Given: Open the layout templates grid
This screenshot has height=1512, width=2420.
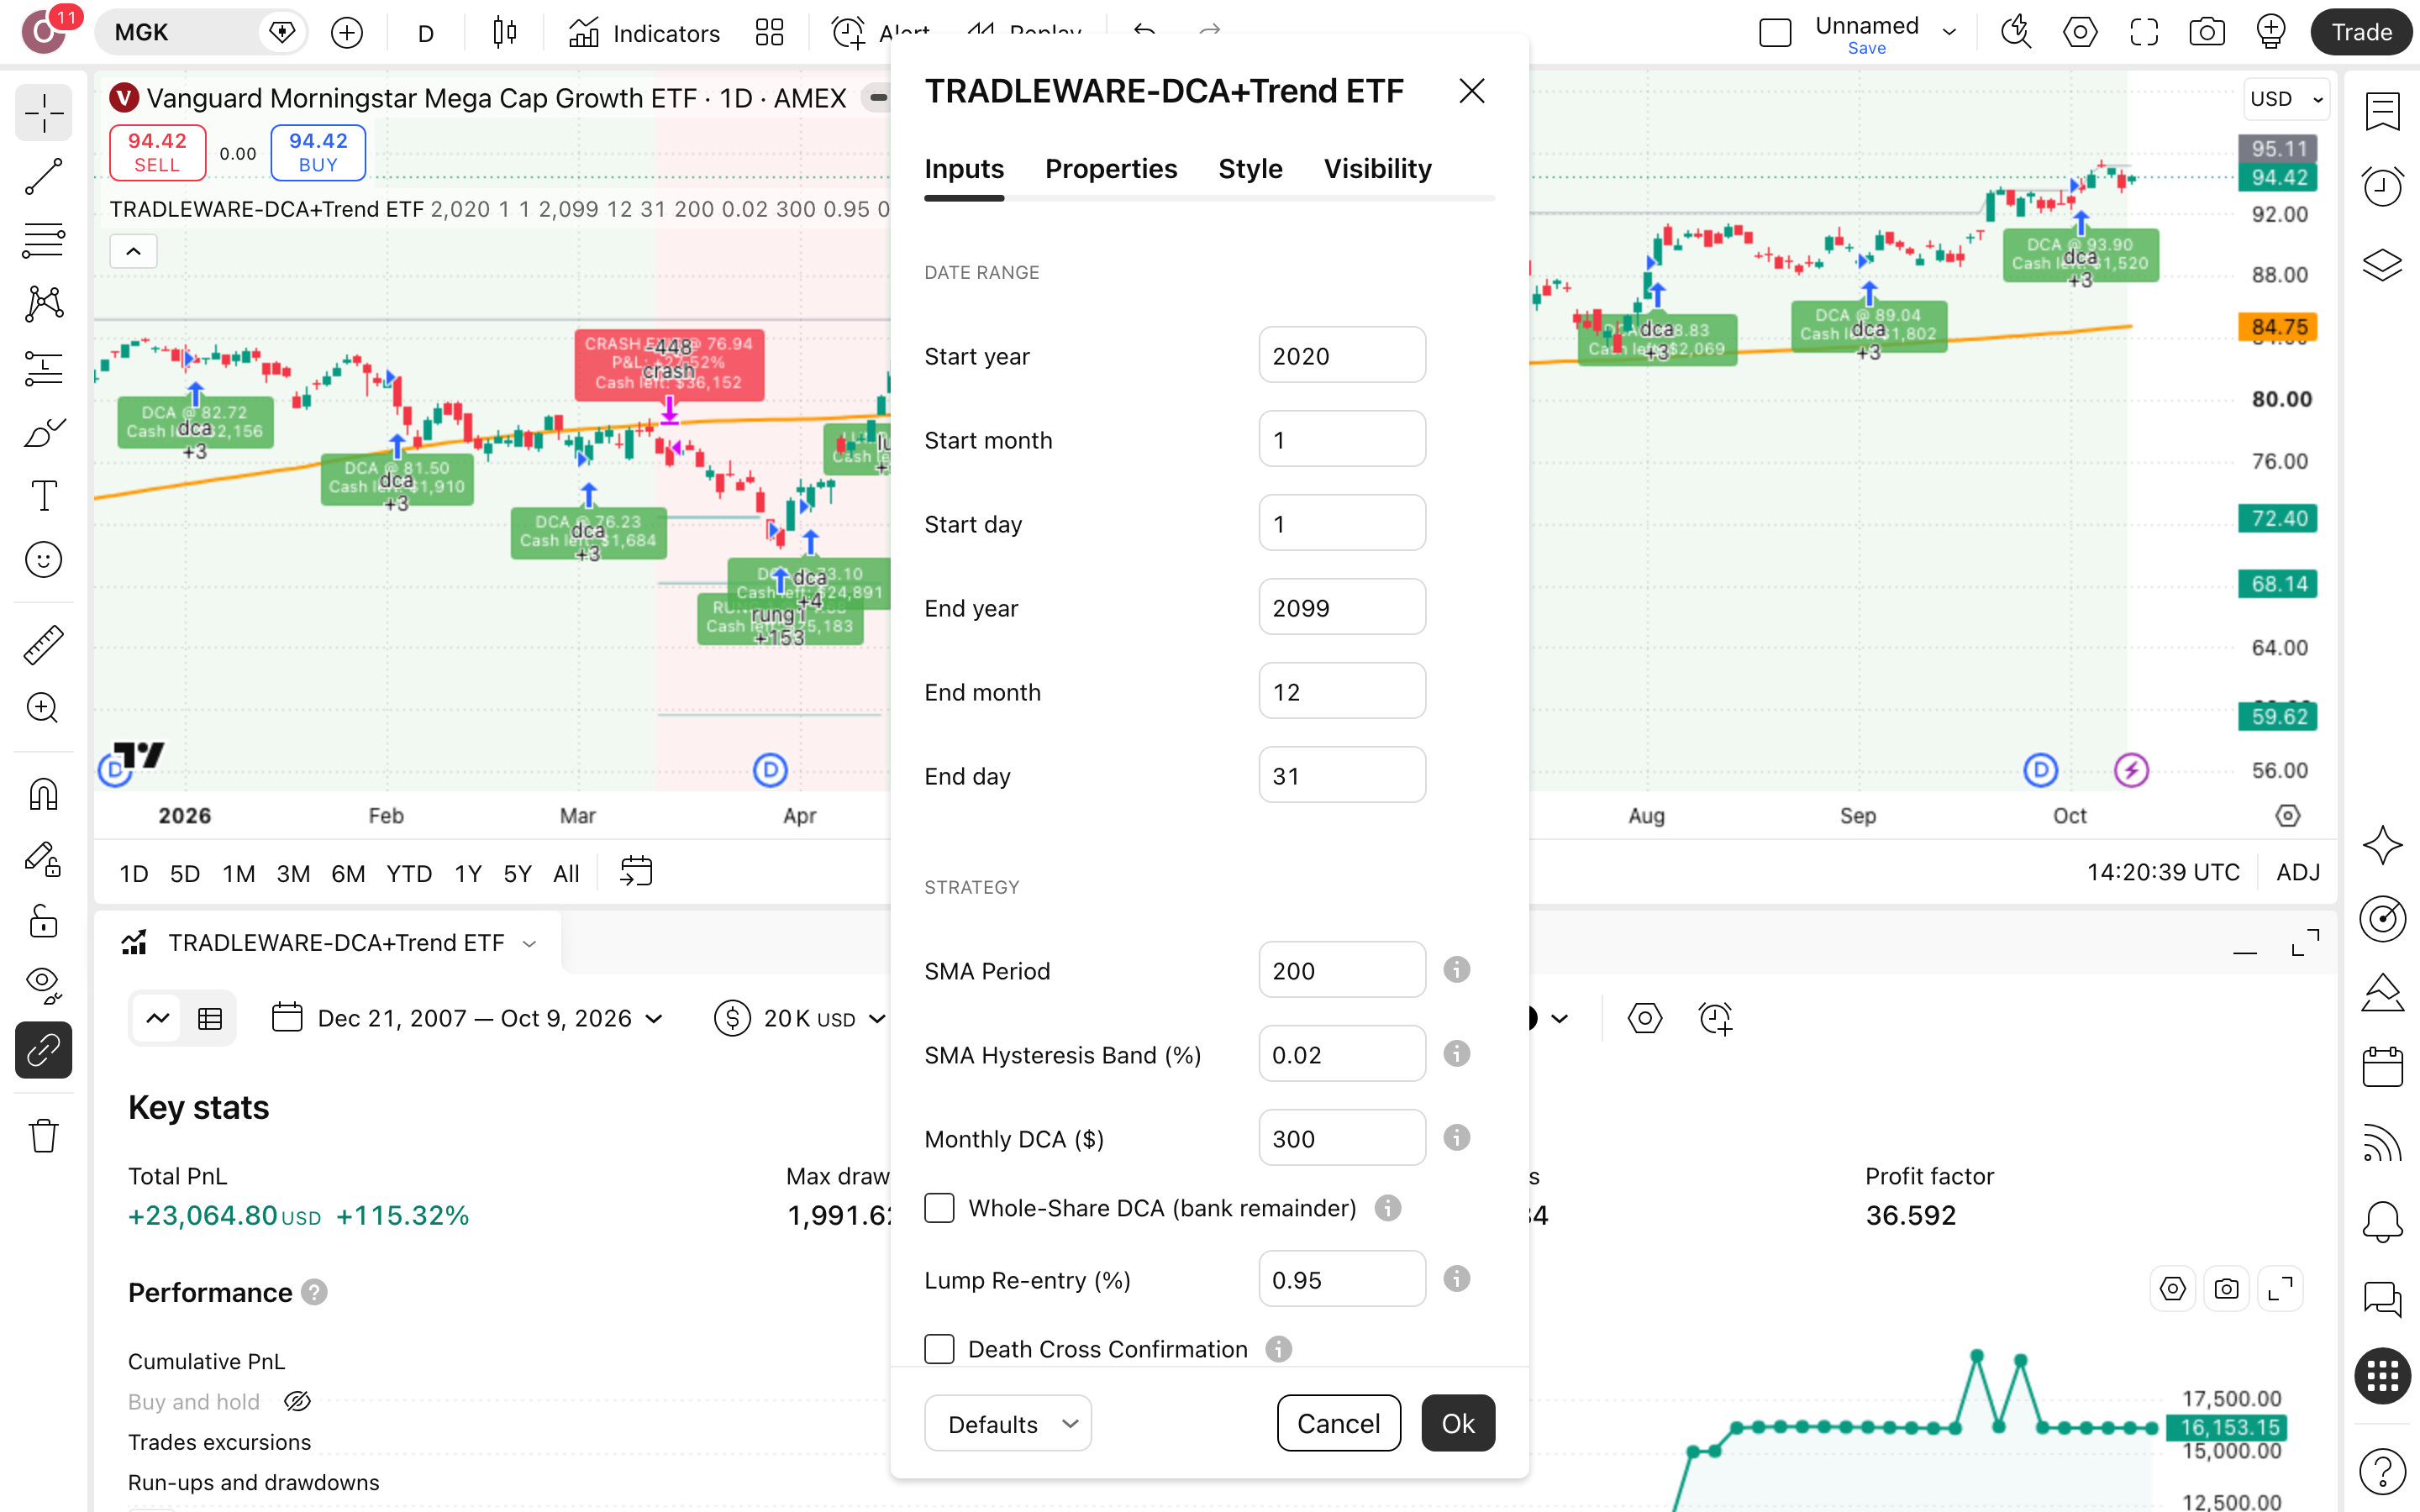Looking at the screenshot, I should pos(769,33).
